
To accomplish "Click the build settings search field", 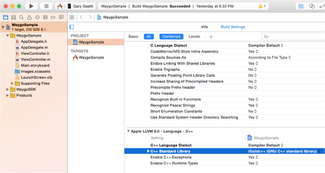I will pos(293,36).
